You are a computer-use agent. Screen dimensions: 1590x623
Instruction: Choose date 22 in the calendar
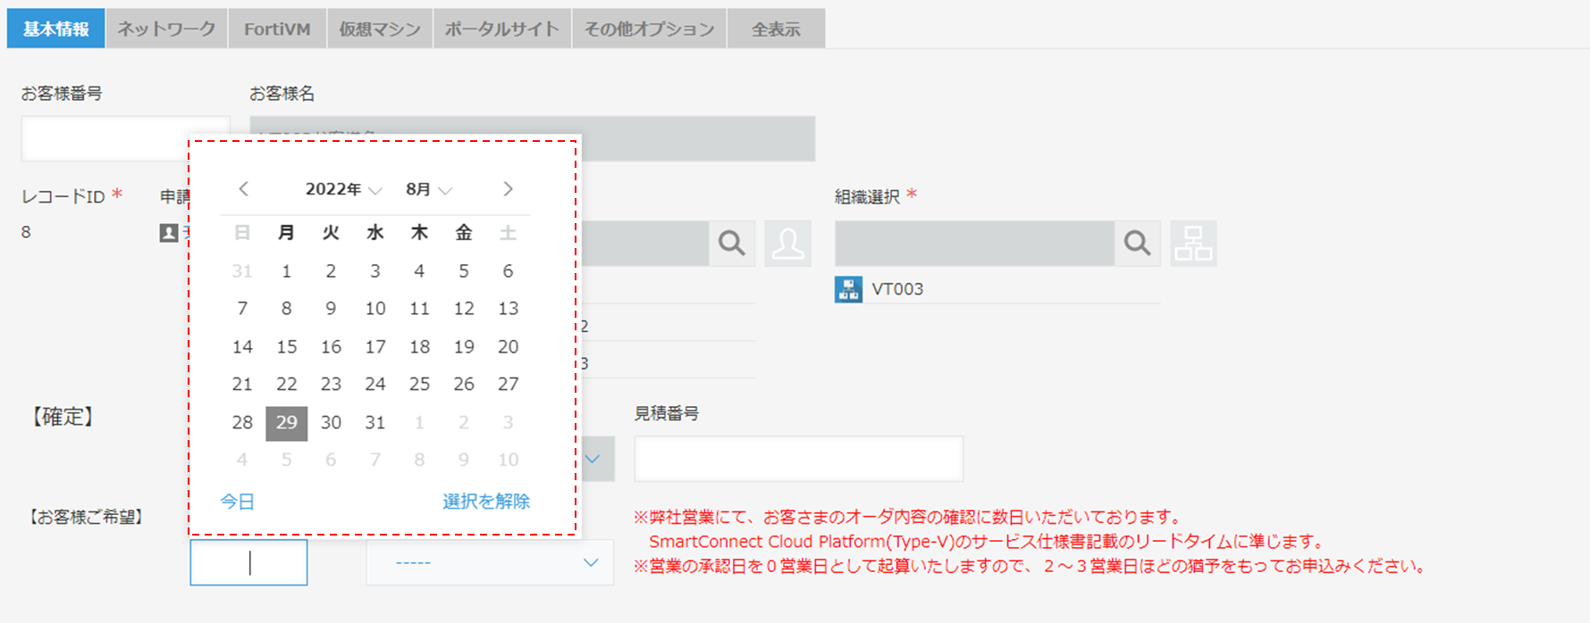pos(287,384)
